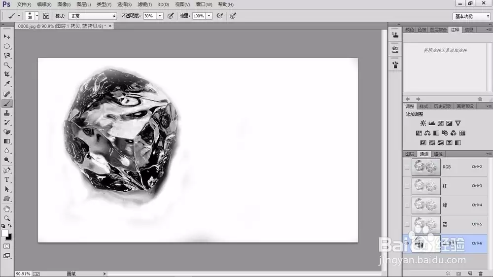Toggle visibility of the RGB channel
This screenshot has width=493, height=277.
click(x=407, y=167)
